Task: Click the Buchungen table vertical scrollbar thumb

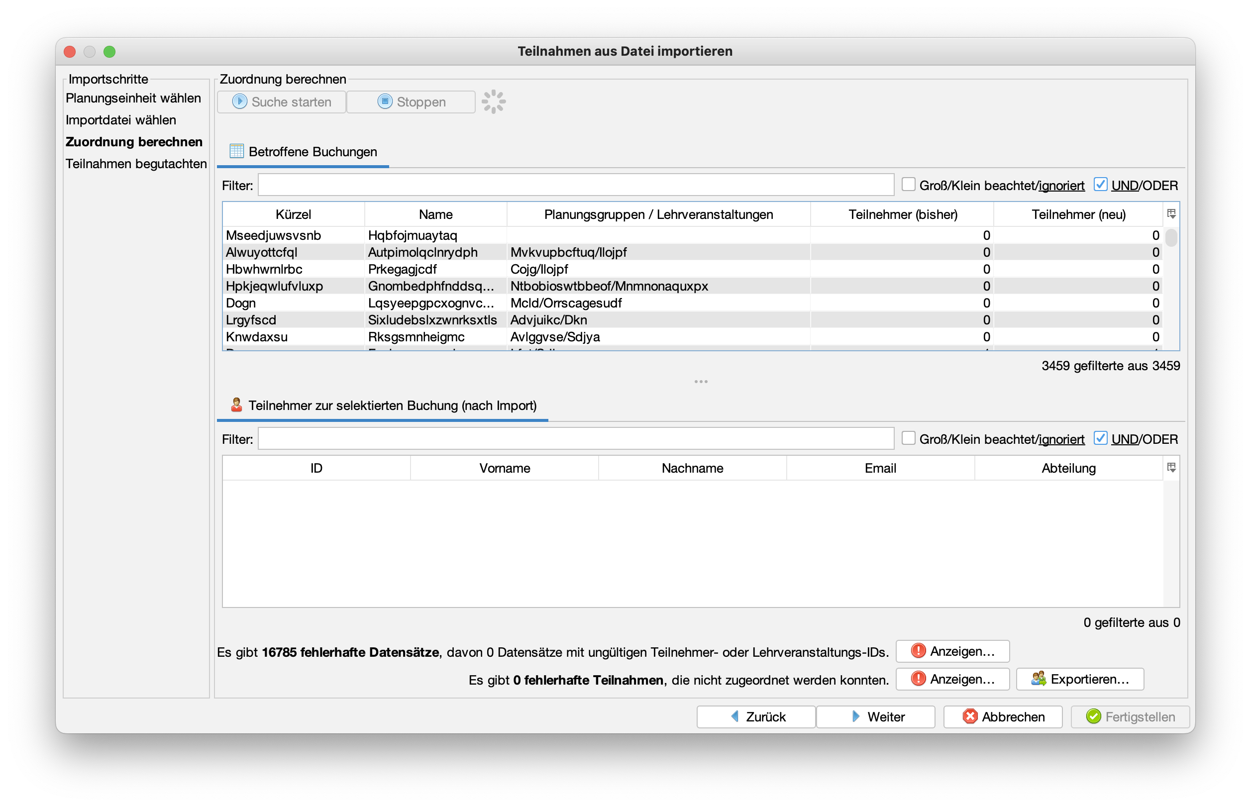Action: pos(1171,237)
